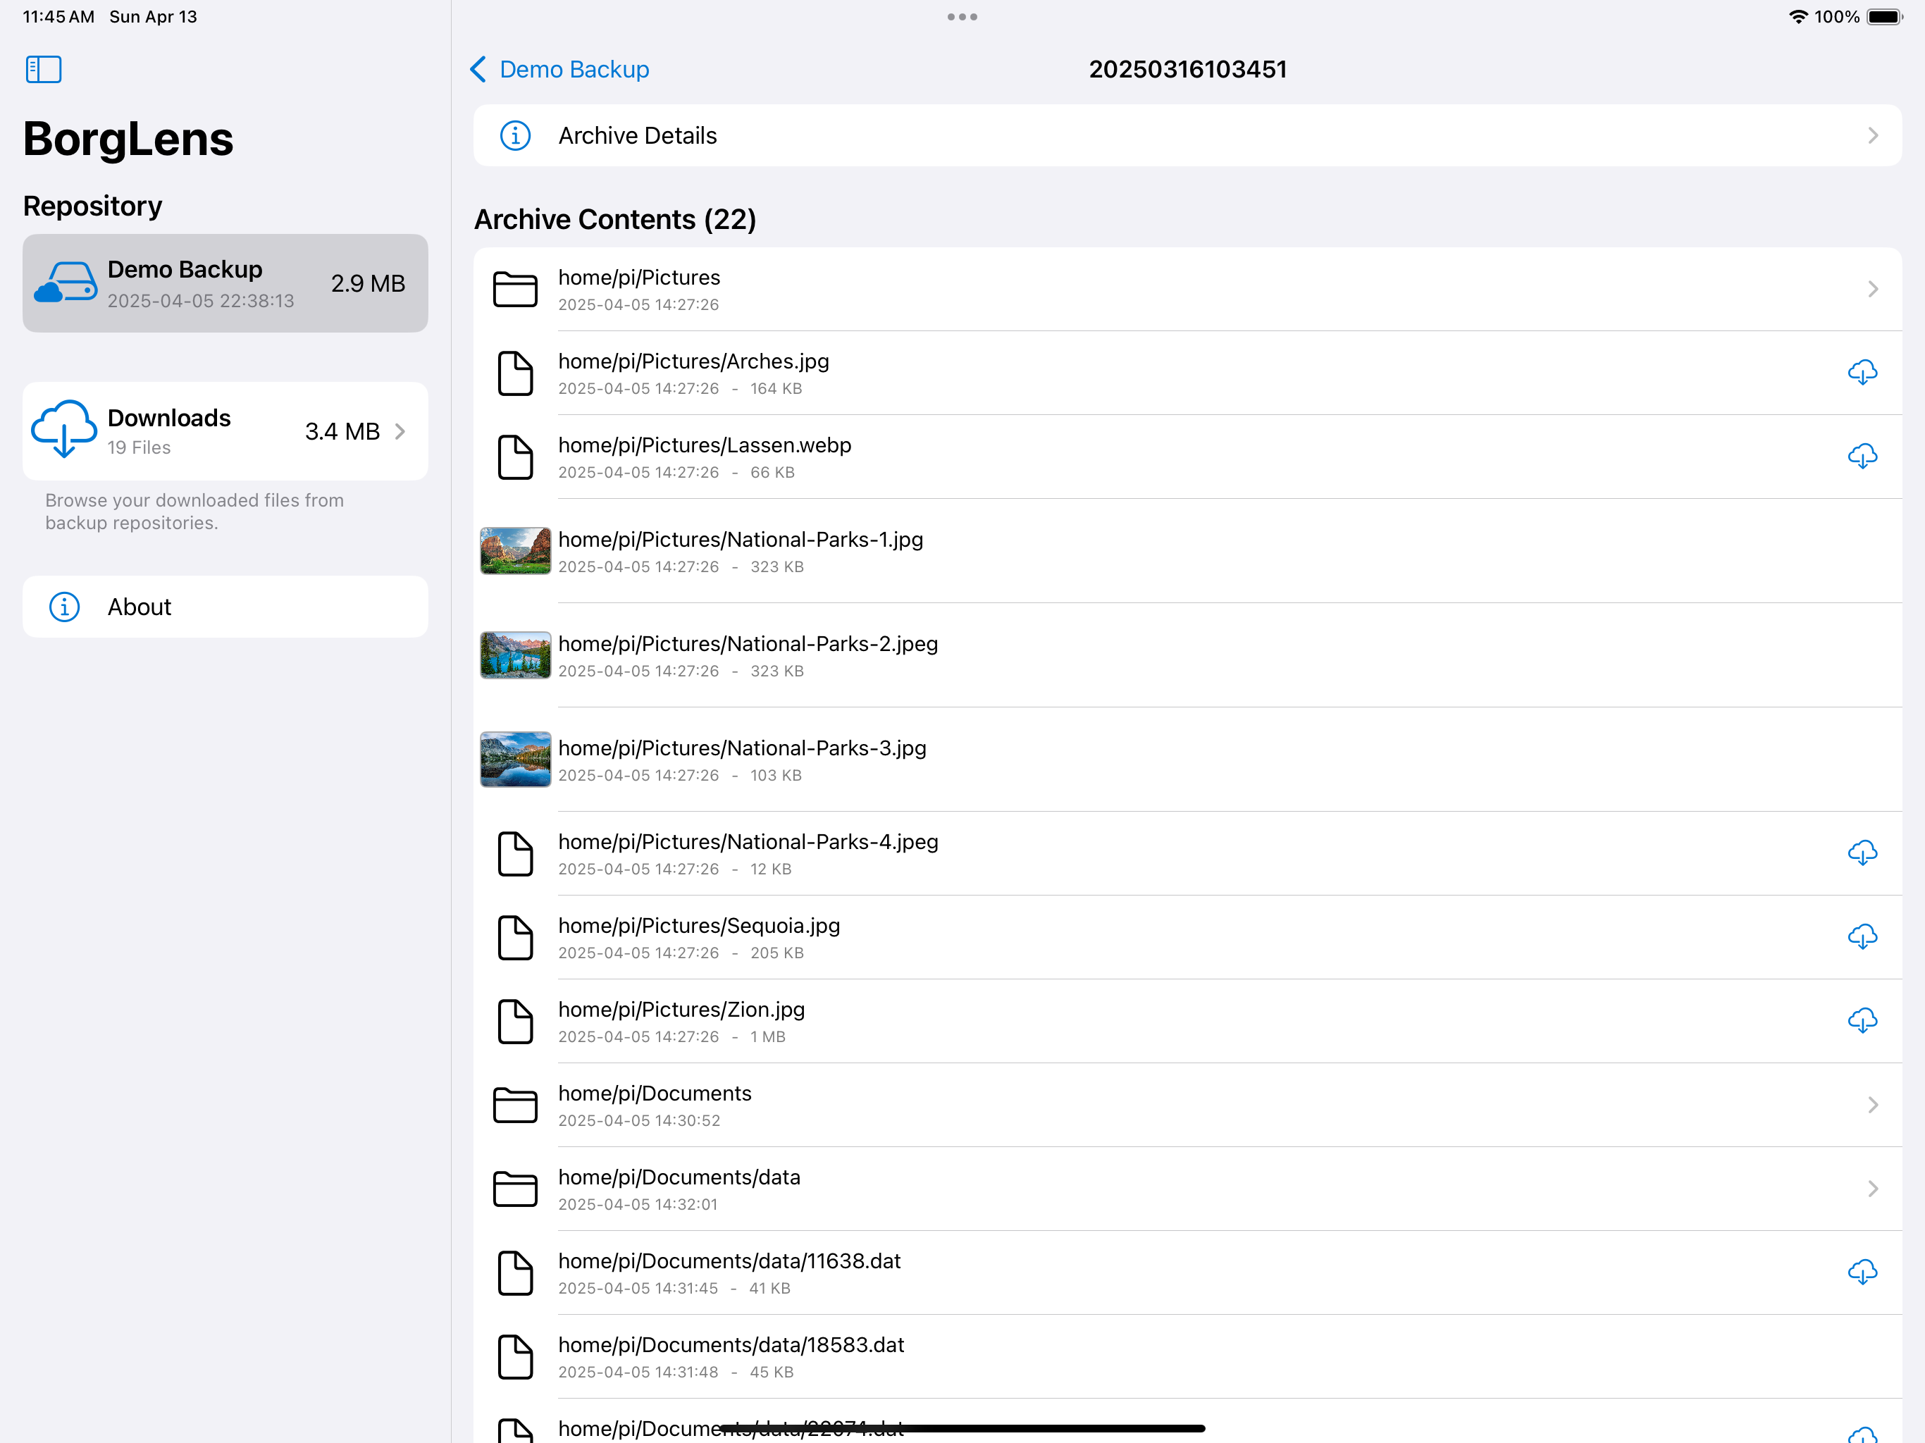Click the Wi-Fi status icon
This screenshot has width=1925, height=1443.
point(1798,16)
